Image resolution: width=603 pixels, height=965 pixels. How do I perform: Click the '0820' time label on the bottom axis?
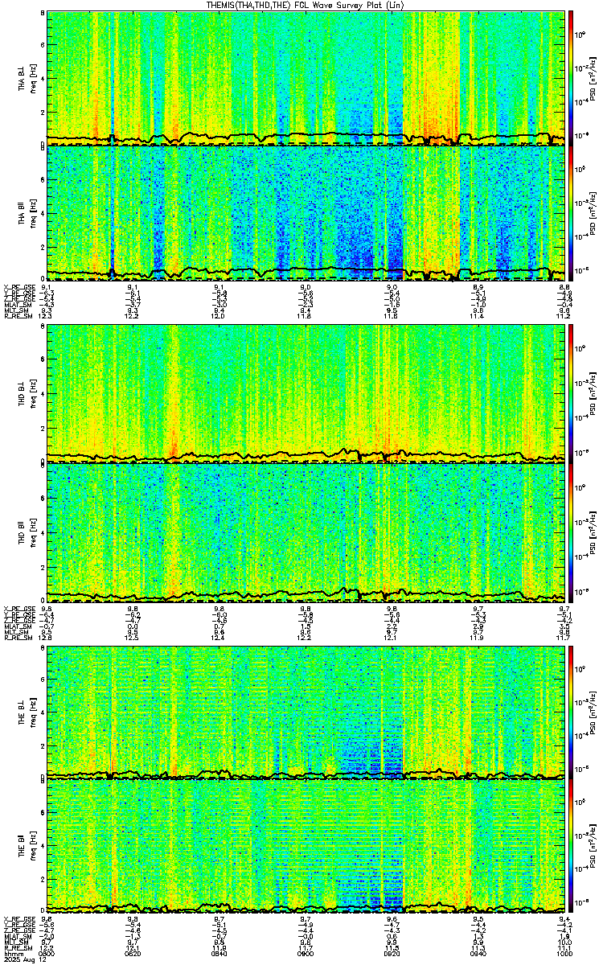point(133,952)
